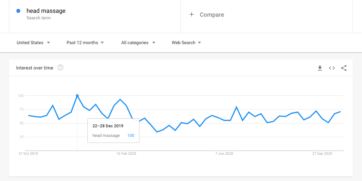Open the Interest over time help icon

(x=60, y=68)
